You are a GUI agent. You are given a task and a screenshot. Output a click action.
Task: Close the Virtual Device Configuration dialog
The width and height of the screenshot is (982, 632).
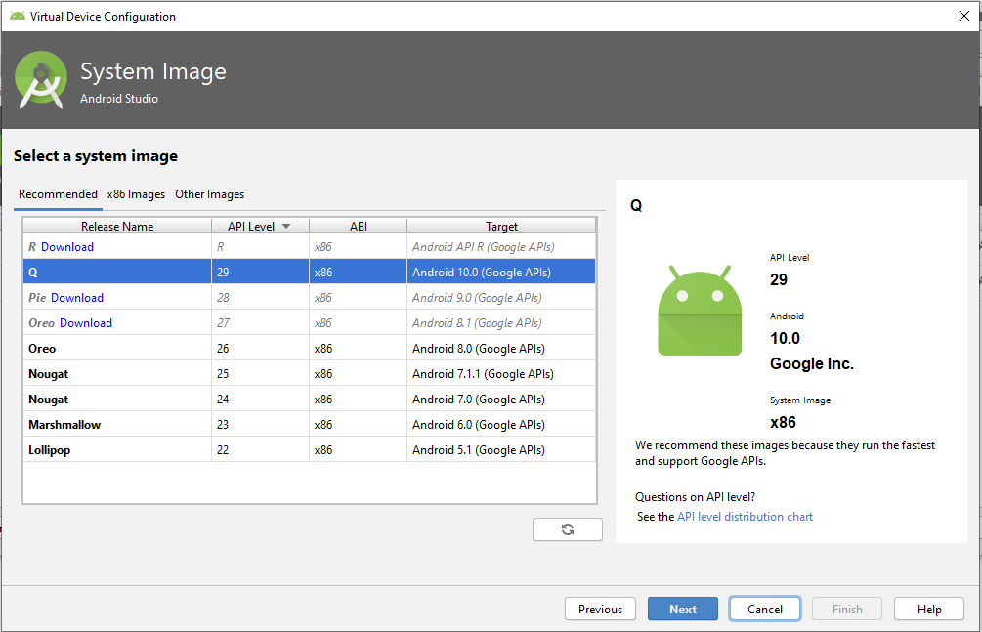tap(964, 16)
